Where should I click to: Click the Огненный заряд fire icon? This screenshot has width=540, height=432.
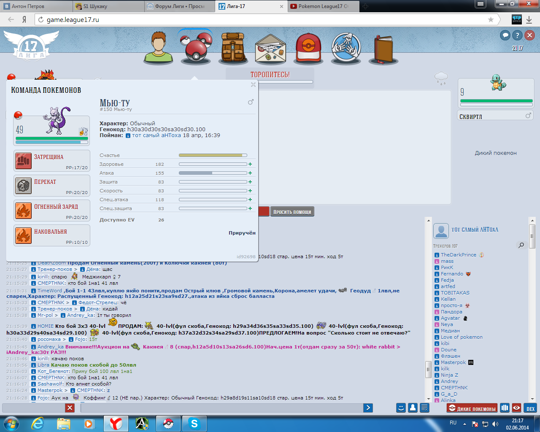24,211
